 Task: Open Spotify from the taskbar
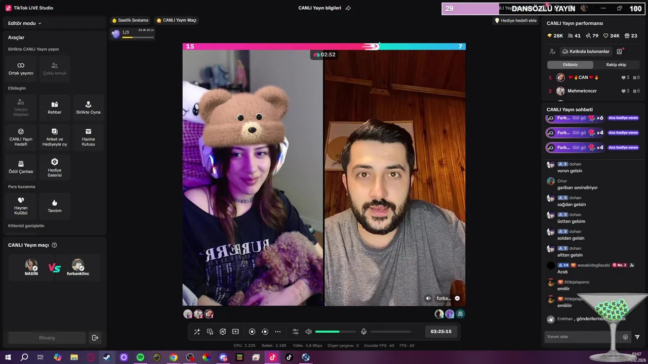point(140,357)
